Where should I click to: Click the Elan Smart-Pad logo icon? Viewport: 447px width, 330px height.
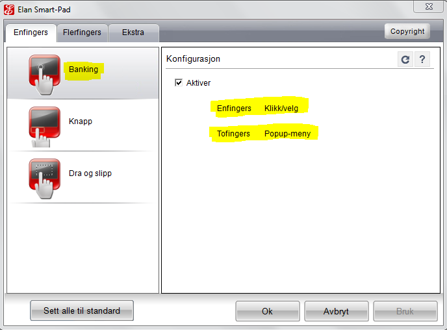[x=9, y=10]
